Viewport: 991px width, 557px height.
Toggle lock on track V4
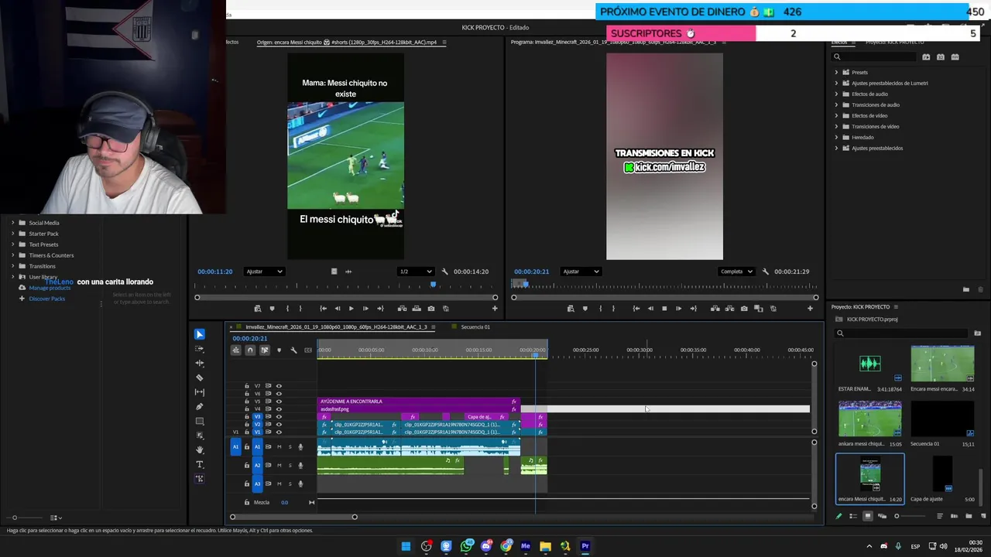tap(247, 409)
